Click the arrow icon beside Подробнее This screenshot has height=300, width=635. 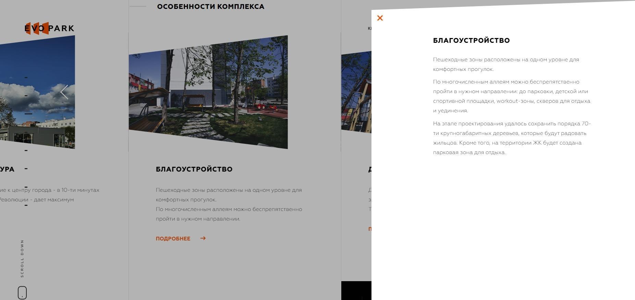pos(203,238)
